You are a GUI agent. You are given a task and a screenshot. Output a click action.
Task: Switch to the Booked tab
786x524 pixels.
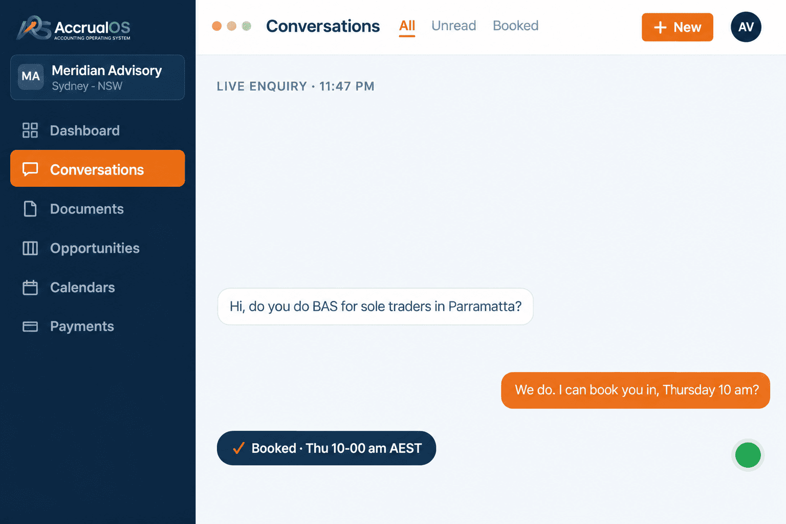[516, 26]
